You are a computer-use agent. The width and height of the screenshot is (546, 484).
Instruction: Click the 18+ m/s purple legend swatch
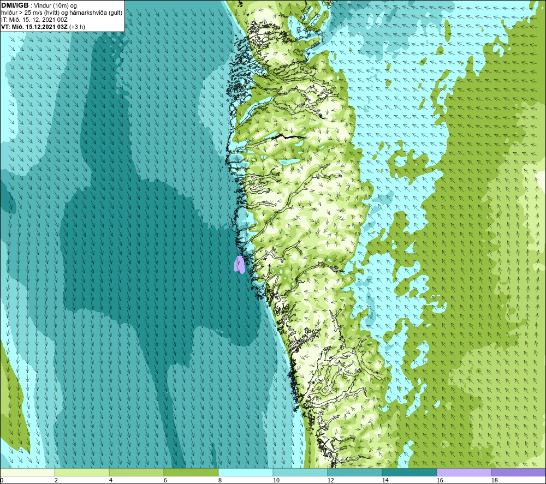click(x=519, y=472)
